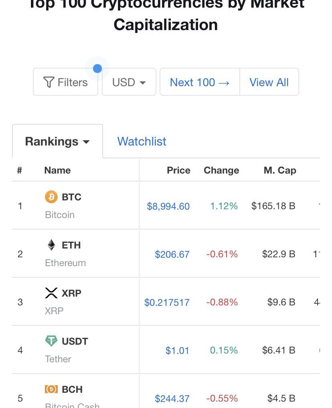The width and height of the screenshot is (332, 408).
Task: Click the XRP cross logo icon
Action: pyautogui.click(x=51, y=293)
